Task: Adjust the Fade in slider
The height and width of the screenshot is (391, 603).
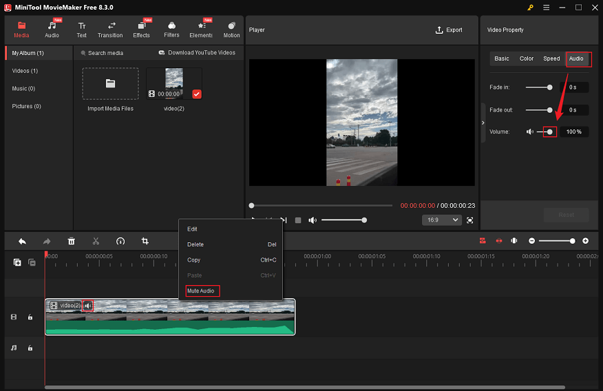Action: pyautogui.click(x=539, y=87)
